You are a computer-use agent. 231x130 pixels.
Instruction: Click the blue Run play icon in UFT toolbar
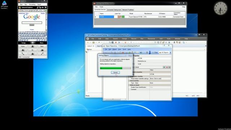tap(119, 43)
